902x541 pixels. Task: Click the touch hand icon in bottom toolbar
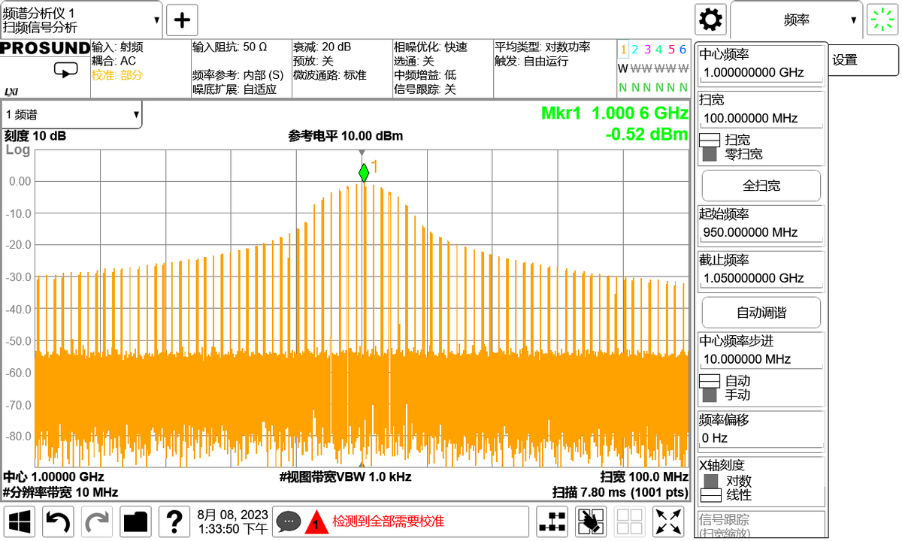[591, 521]
